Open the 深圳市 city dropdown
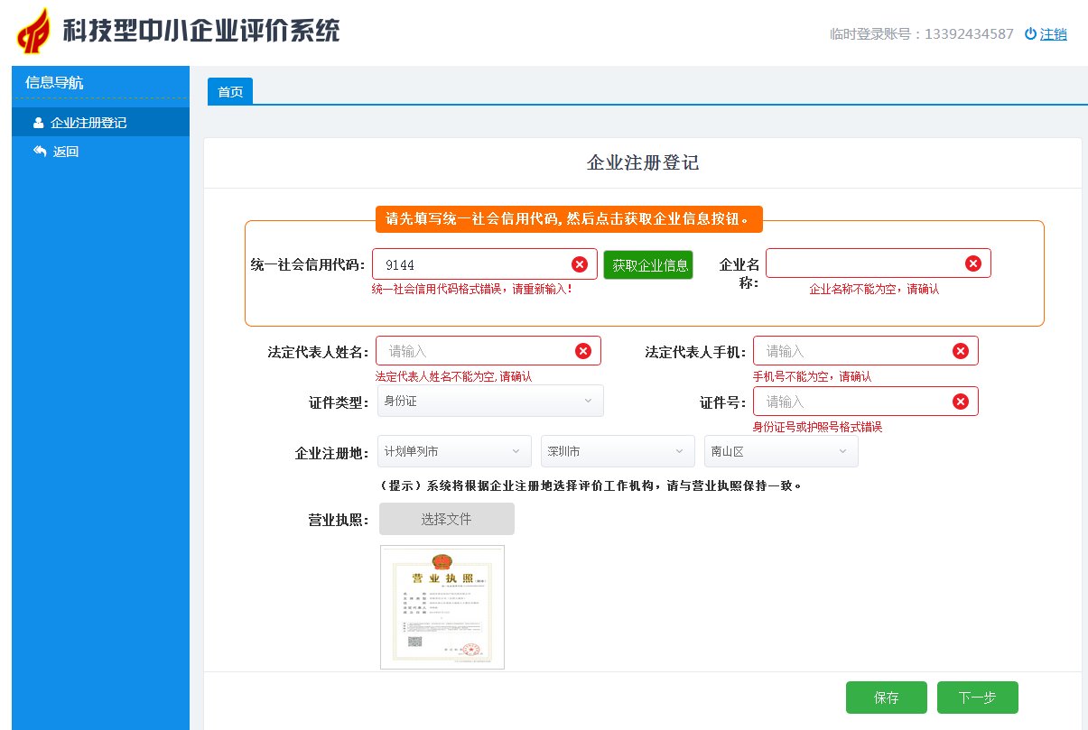This screenshot has width=1088, height=730. point(618,450)
